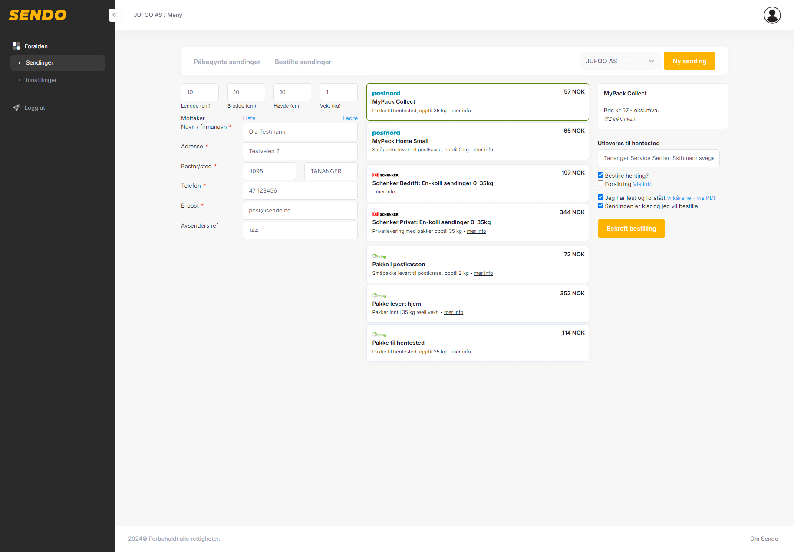The image size is (794, 552).
Task: Click Logg ut in the sidebar
Action: tap(35, 108)
